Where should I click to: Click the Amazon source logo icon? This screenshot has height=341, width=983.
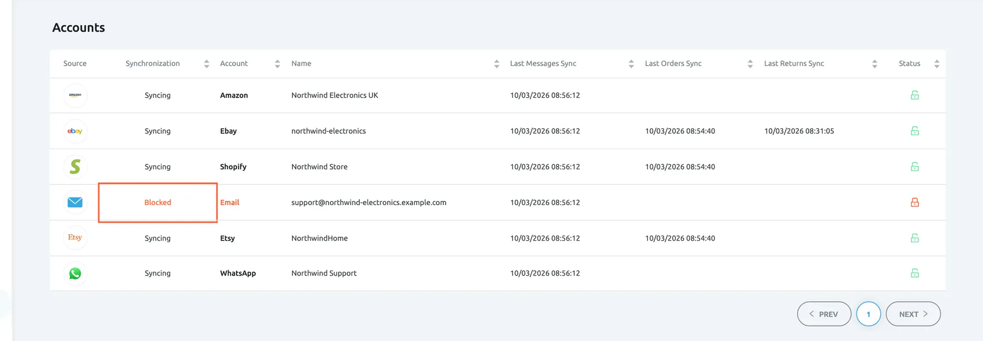coord(75,95)
